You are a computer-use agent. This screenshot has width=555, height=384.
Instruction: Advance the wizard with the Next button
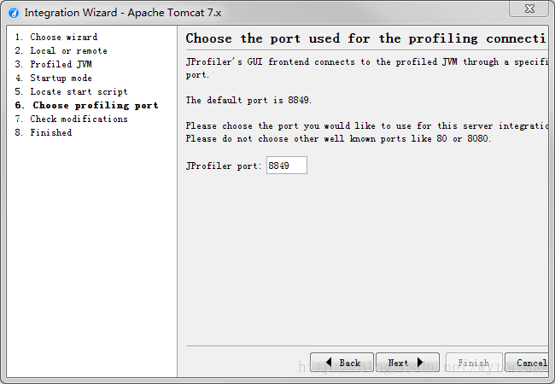[x=407, y=362]
